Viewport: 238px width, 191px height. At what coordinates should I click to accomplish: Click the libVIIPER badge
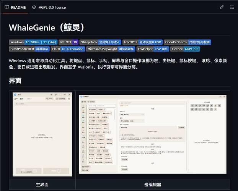point(142,42)
